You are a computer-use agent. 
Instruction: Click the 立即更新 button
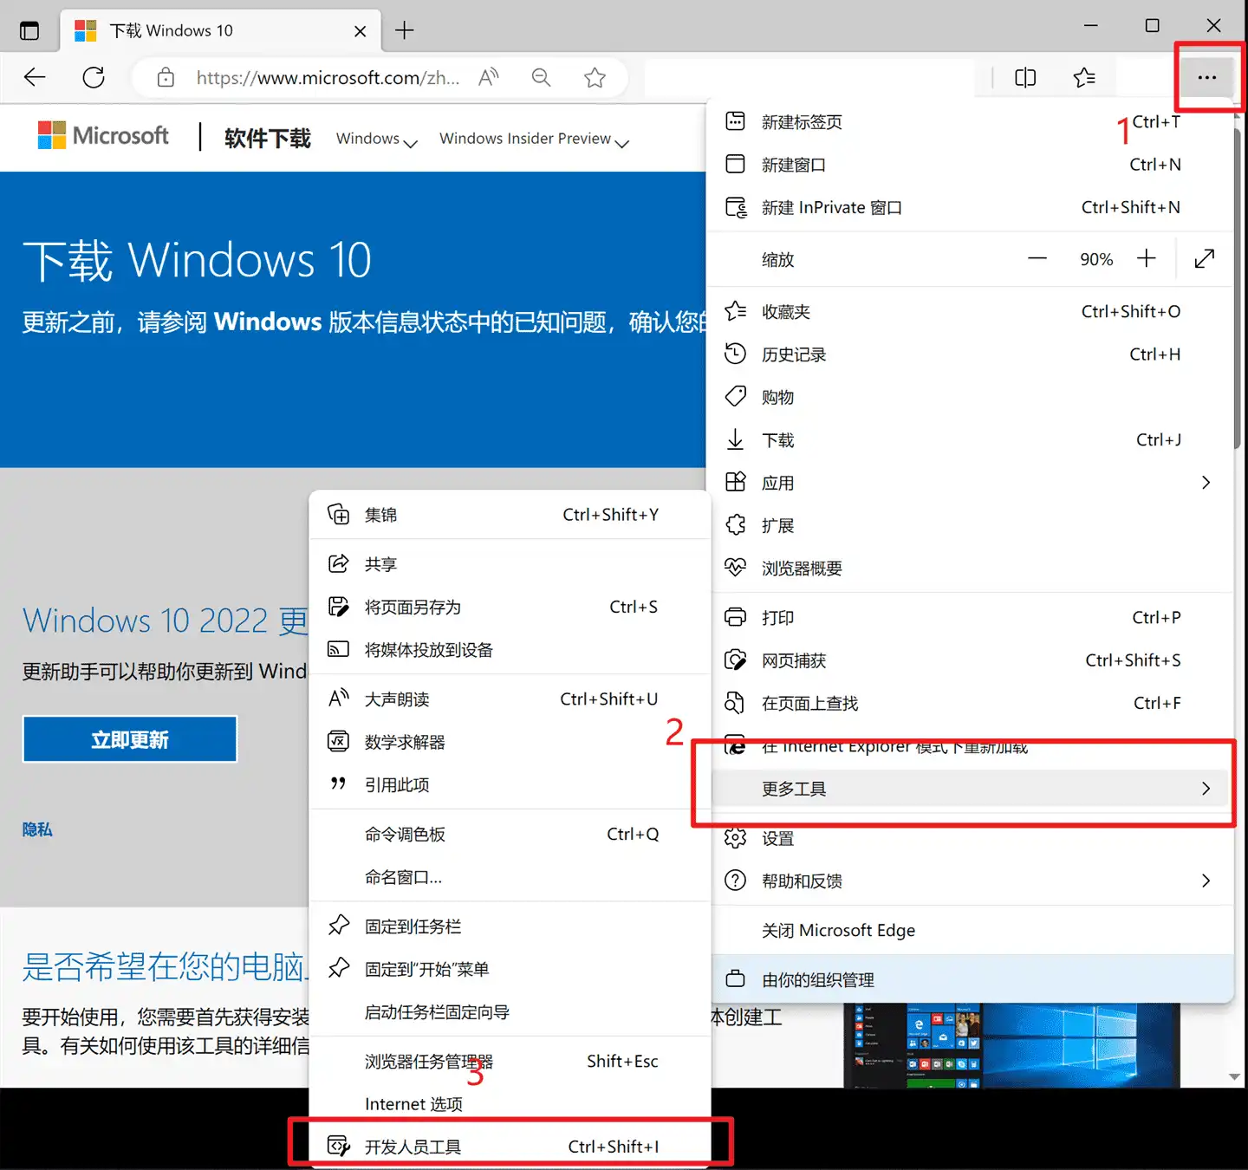pos(130,739)
